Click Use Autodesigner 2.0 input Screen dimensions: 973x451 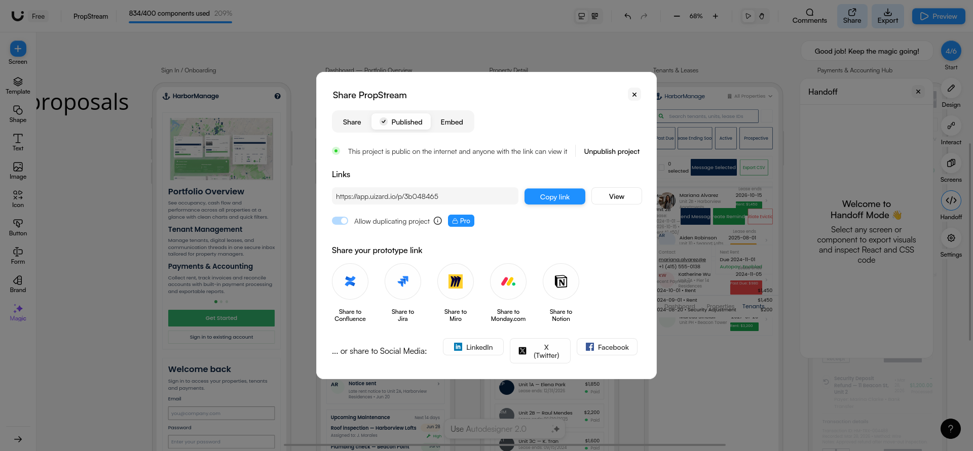[x=505, y=429]
